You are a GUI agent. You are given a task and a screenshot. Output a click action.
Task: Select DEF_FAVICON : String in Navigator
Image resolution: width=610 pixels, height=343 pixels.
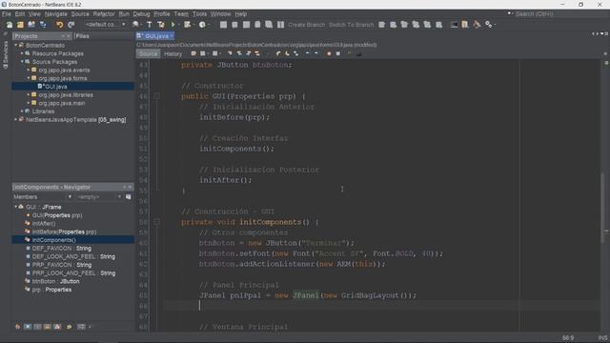click(x=61, y=248)
